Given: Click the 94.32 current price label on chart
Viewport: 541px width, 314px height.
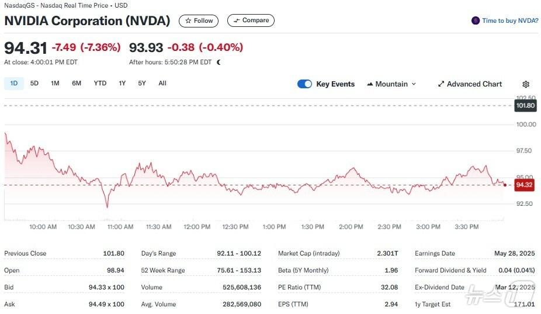Looking at the screenshot, I should (x=524, y=185).
